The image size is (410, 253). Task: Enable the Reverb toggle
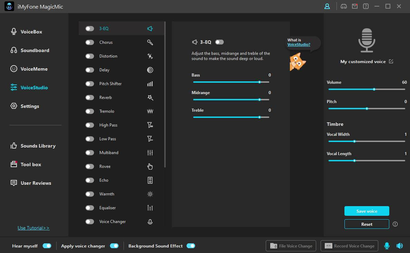click(90, 98)
